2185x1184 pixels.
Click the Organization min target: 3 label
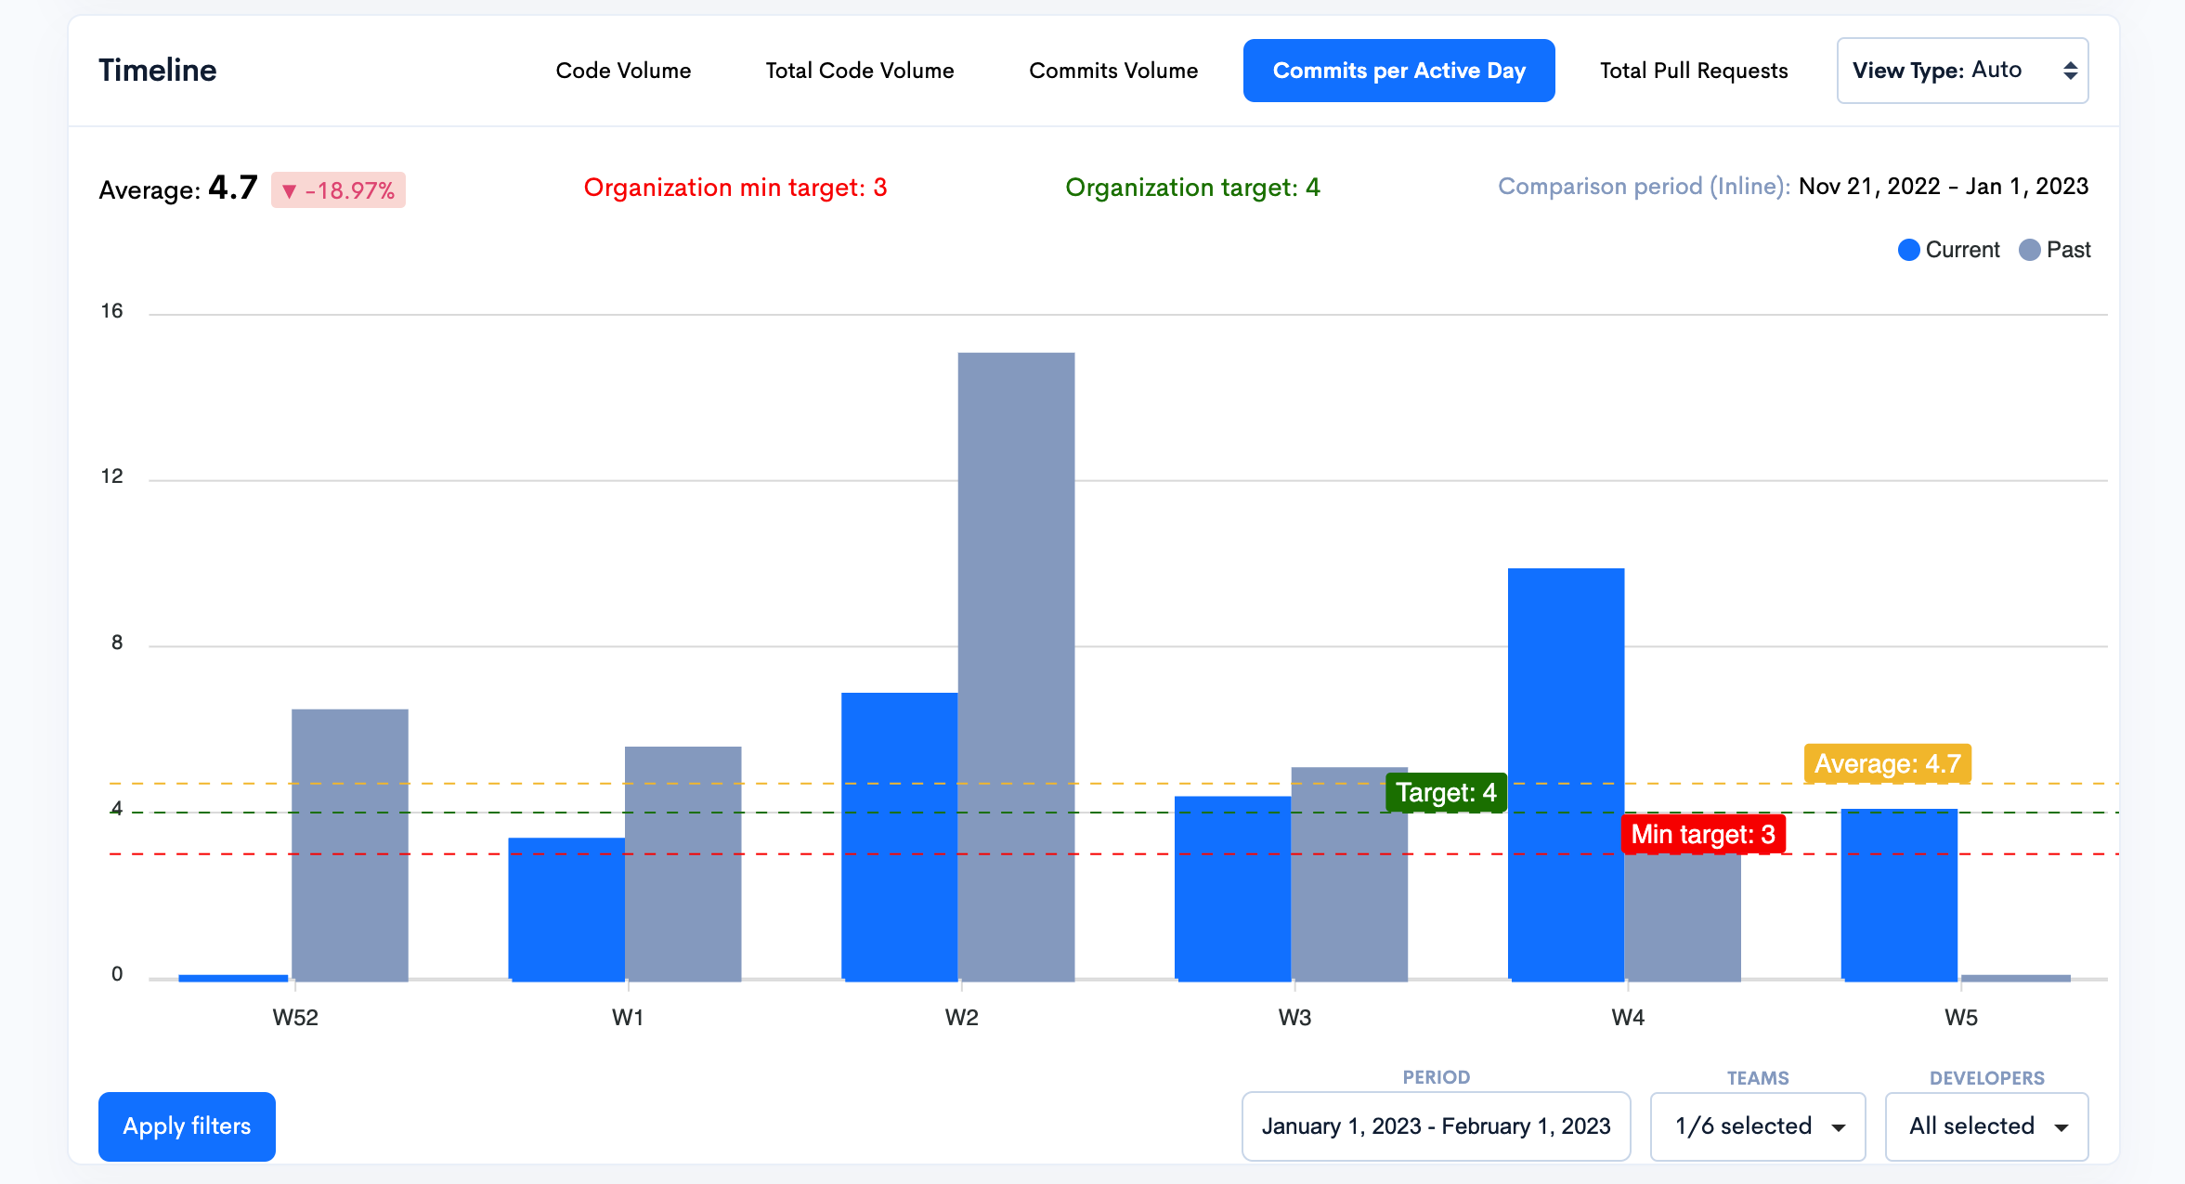click(x=735, y=188)
